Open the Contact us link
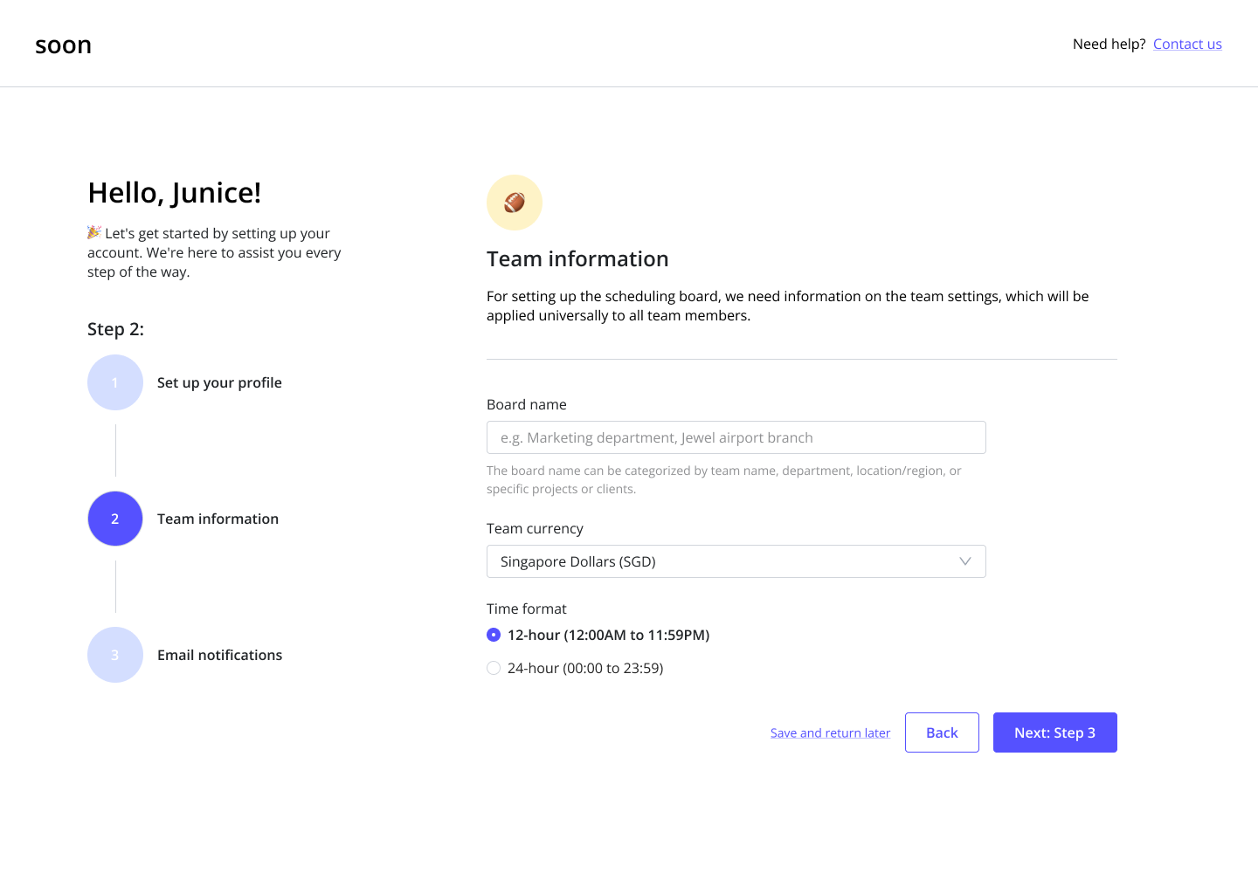This screenshot has height=894, width=1258. click(1187, 44)
